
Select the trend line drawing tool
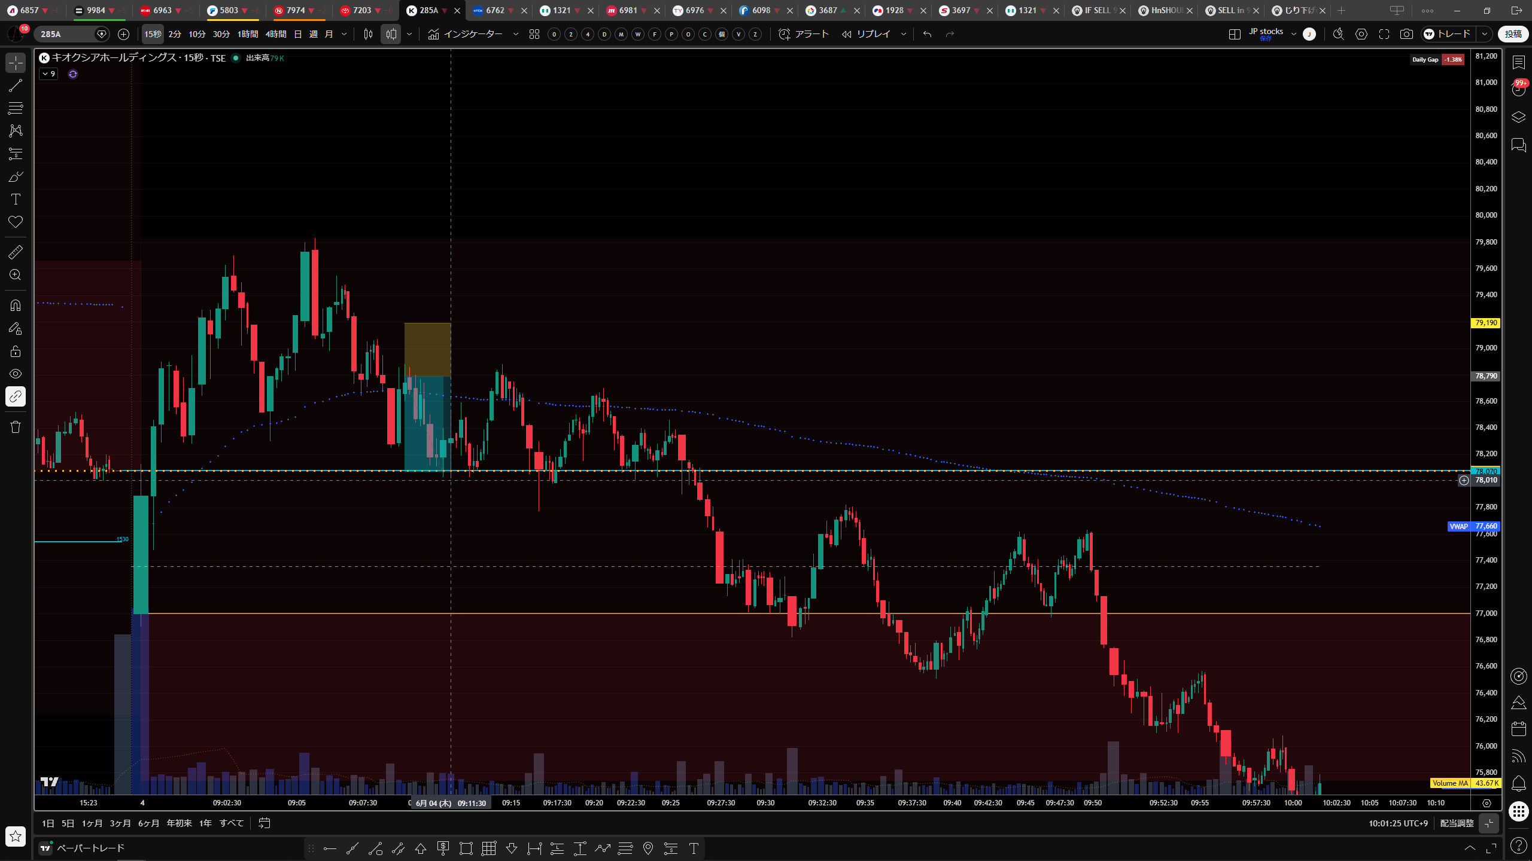pyautogui.click(x=16, y=86)
